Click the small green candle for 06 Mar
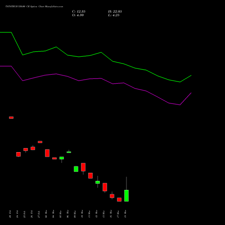The width and height of the screenshot is (225, 225). click(69, 152)
